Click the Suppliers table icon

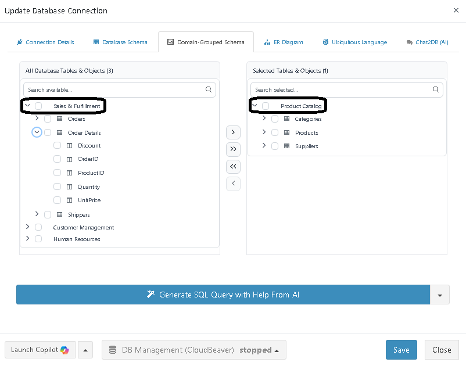[x=286, y=146]
